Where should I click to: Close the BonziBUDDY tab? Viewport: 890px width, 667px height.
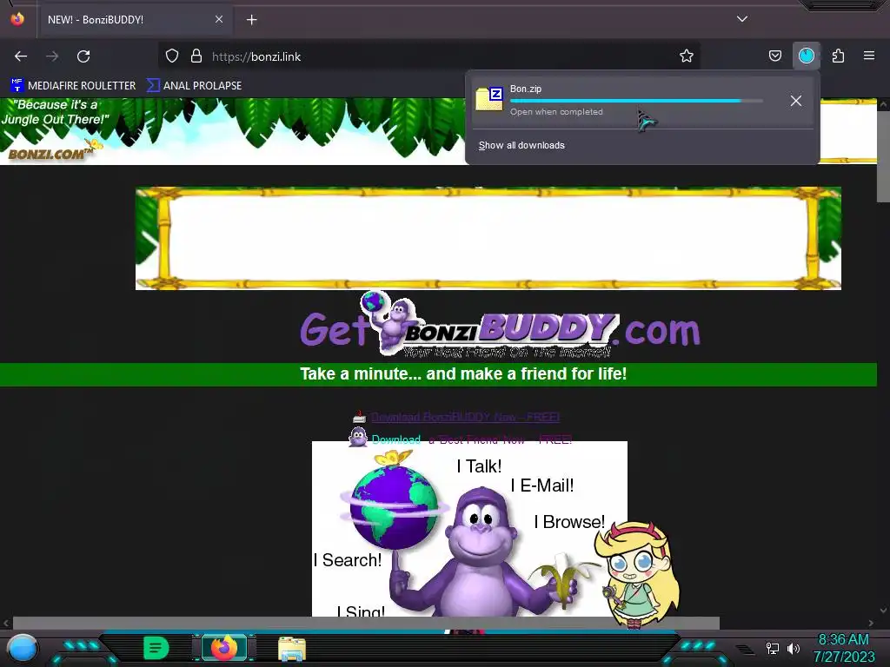219,19
